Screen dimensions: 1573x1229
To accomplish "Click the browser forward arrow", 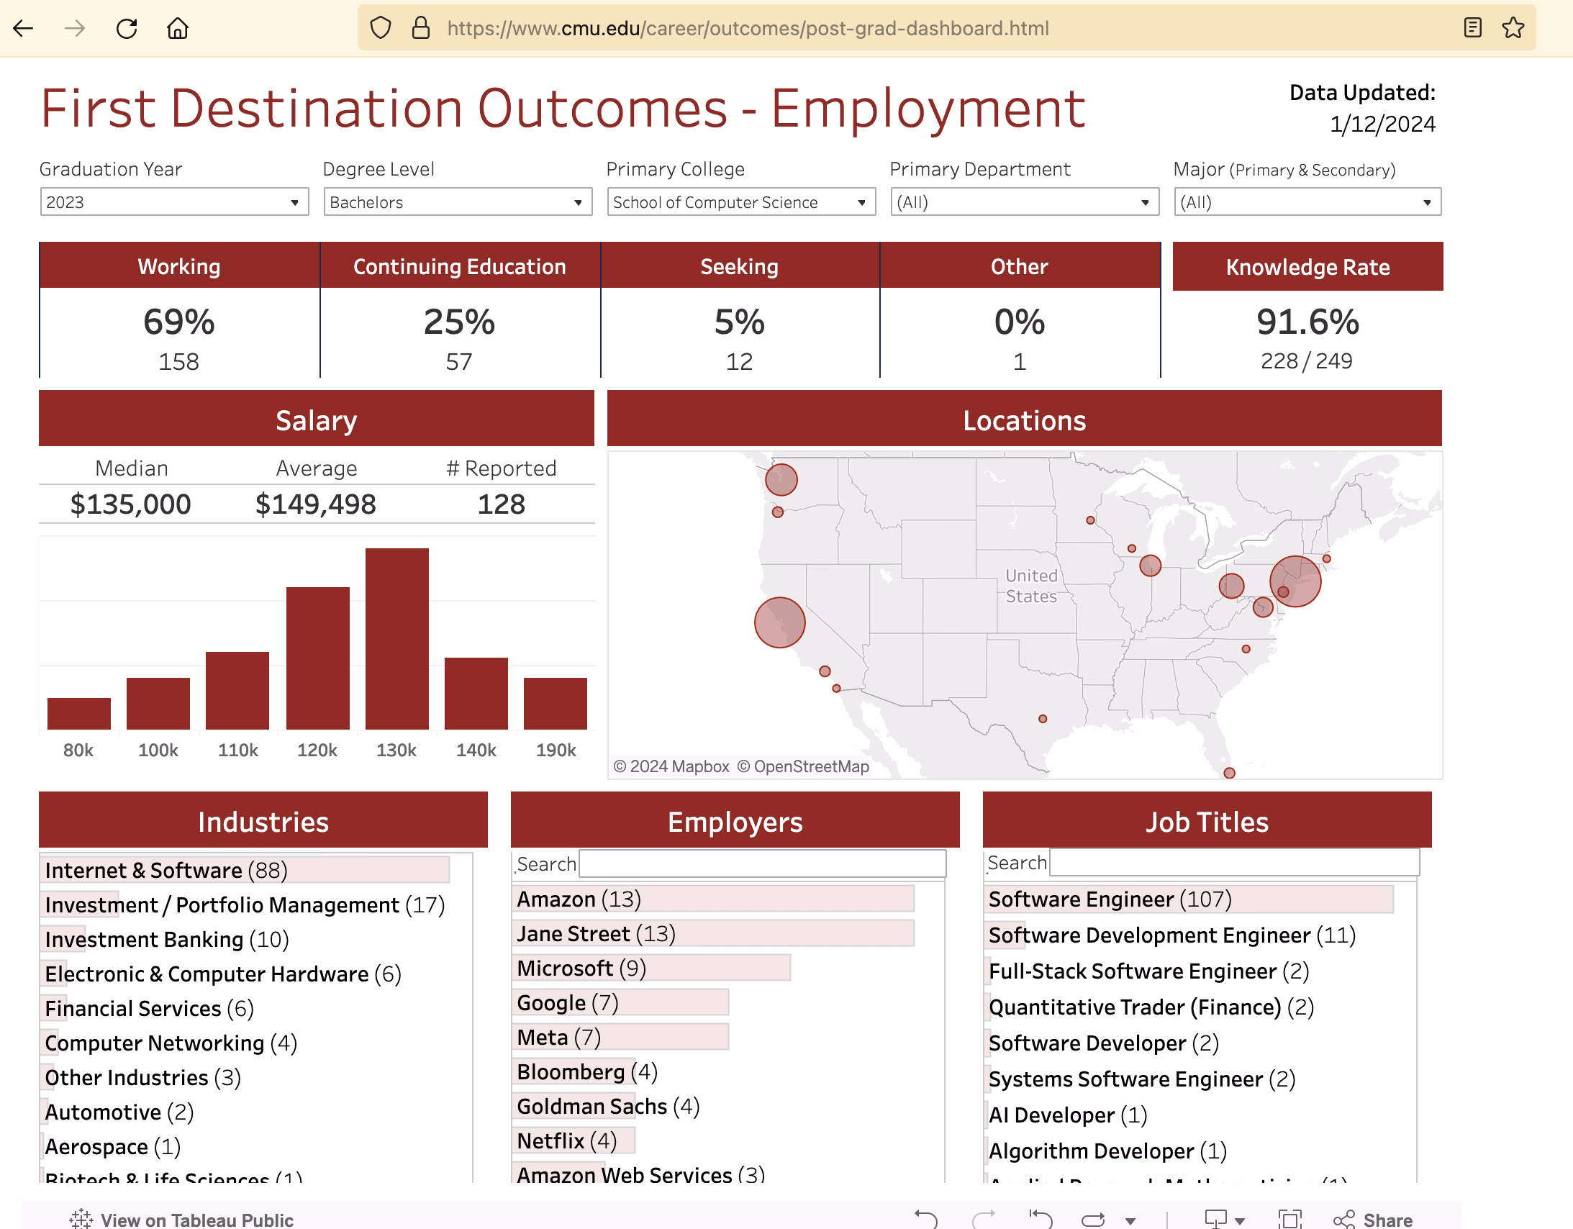I will pos(75,28).
